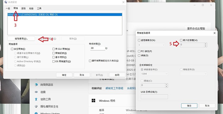223x114 pixels.
Task: Open 協助工具 label in Settings sidebar
Action: tap(46, 99)
